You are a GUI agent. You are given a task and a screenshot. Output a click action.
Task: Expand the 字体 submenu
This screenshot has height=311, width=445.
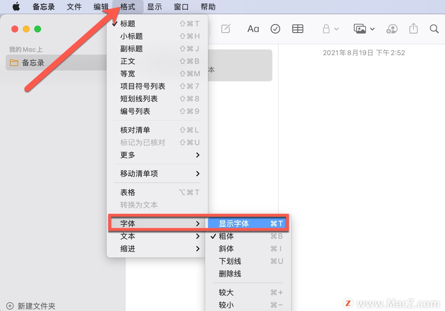pos(157,224)
